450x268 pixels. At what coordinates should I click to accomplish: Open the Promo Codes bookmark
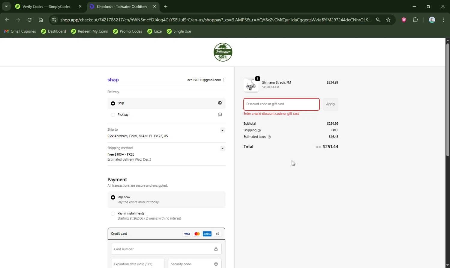[x=127, y=31]
